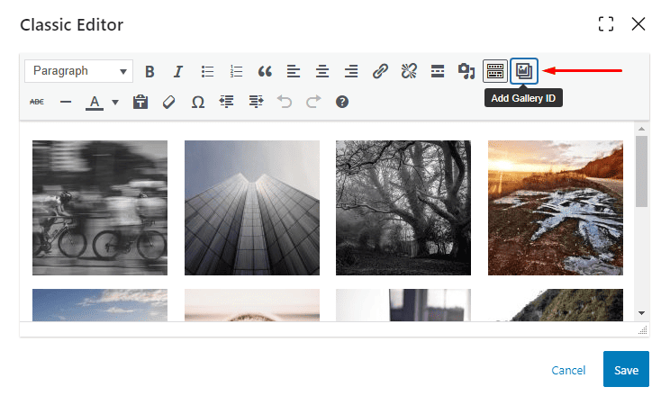Align text center

(x=322, y=71)
